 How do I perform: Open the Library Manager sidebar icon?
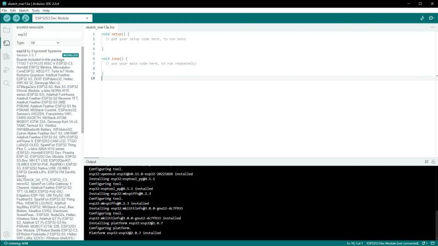(x=7, y=56)
